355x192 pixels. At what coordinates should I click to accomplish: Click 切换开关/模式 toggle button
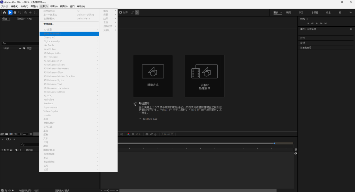[62, 190]
